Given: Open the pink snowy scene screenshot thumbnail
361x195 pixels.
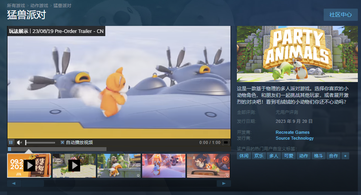Looking at the screenshot, I should tap(163, 165).
